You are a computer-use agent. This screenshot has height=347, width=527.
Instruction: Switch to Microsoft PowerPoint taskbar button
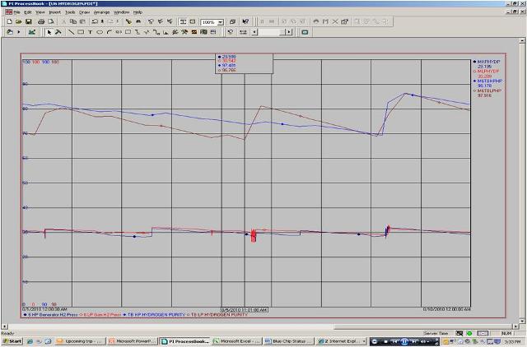click(x=133, y=341)
